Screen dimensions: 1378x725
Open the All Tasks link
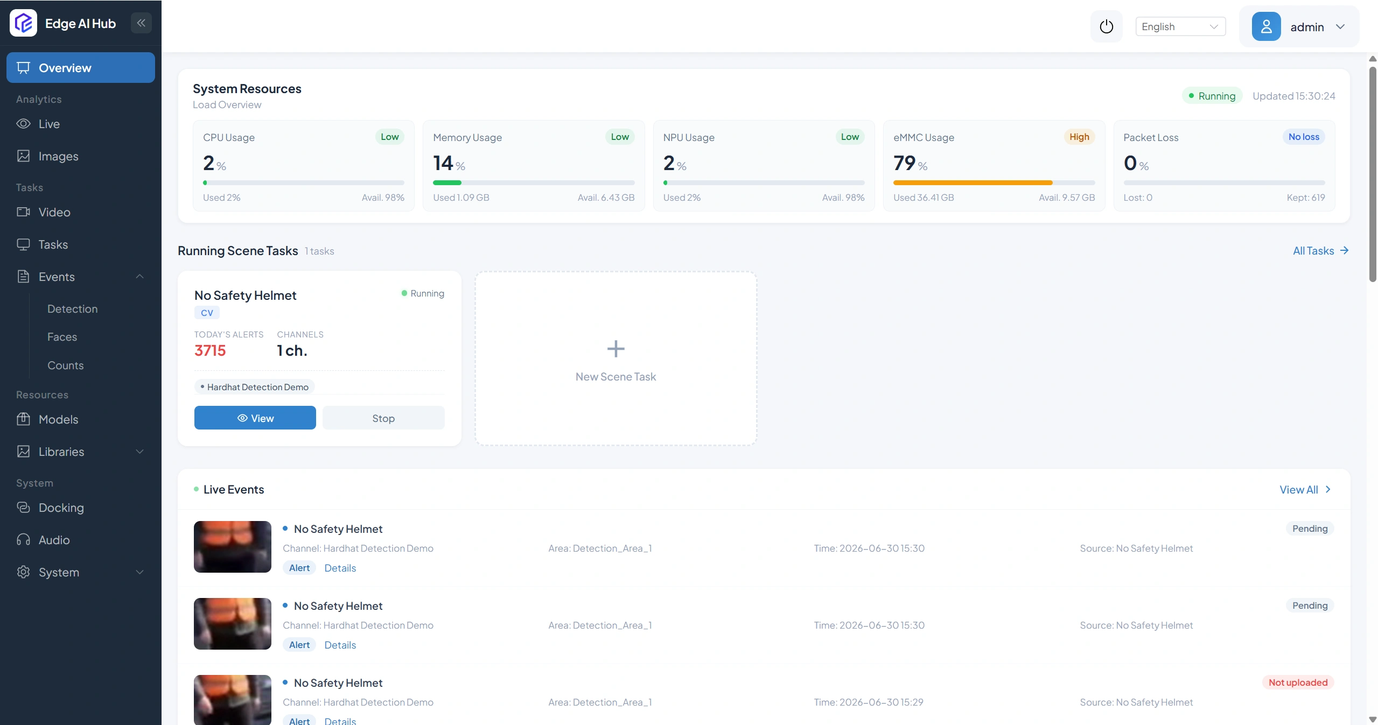1320,251
